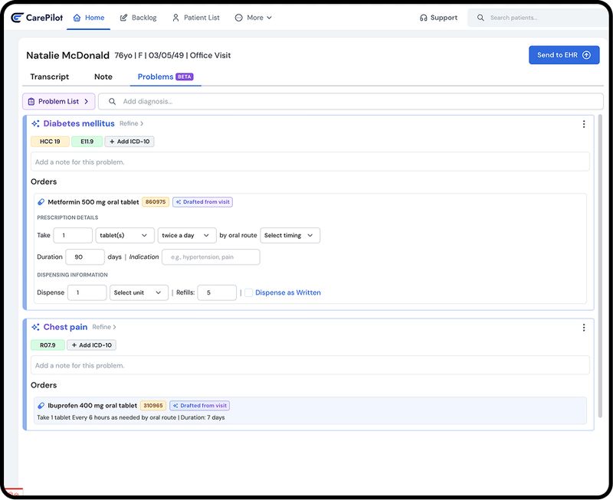Enable the Dispense as Written checkbox
The image size is (613, 500).
(x=250, y=292)
